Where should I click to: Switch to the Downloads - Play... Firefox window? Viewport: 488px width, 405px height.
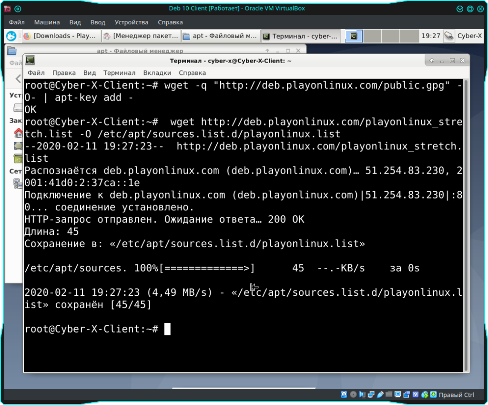click(61, 36)
